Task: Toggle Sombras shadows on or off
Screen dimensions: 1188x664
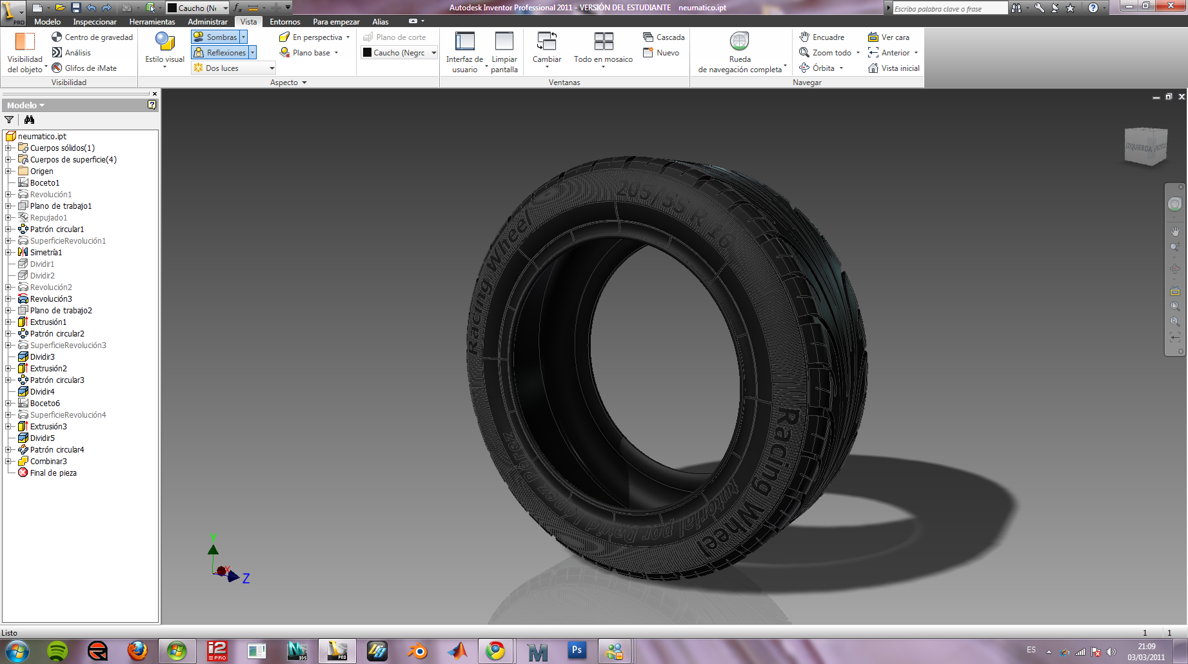Action: (x=216, y=37)
